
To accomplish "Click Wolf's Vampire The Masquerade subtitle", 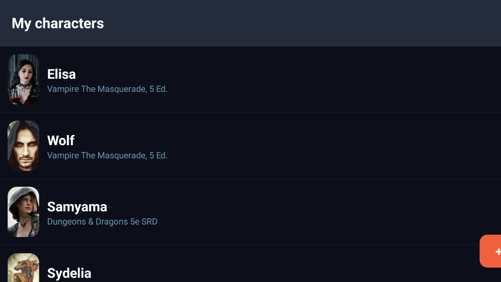I will pyautogui.click(x=107, y=155).
